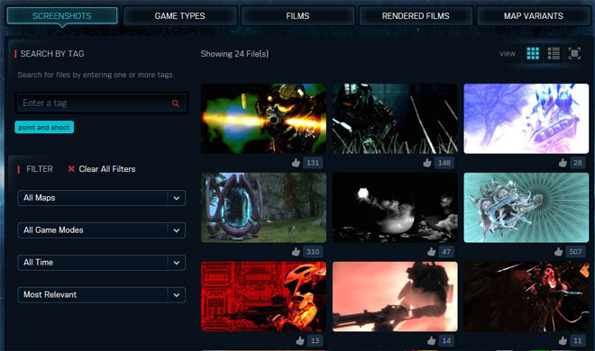Open the Game Types tab
The width and height of the screenshot is (595, 351).
180,16
